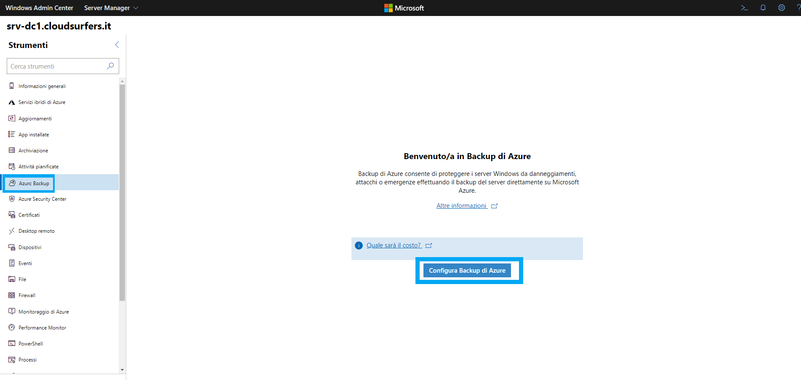Click the App installate list icon
The height and width of the screenshot is (380, 801).
coord(12,134)
